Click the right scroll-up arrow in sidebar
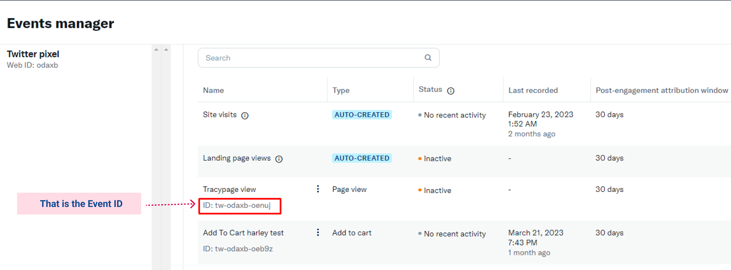The height and width of the screenshot is (270, 731). [166, 50]
